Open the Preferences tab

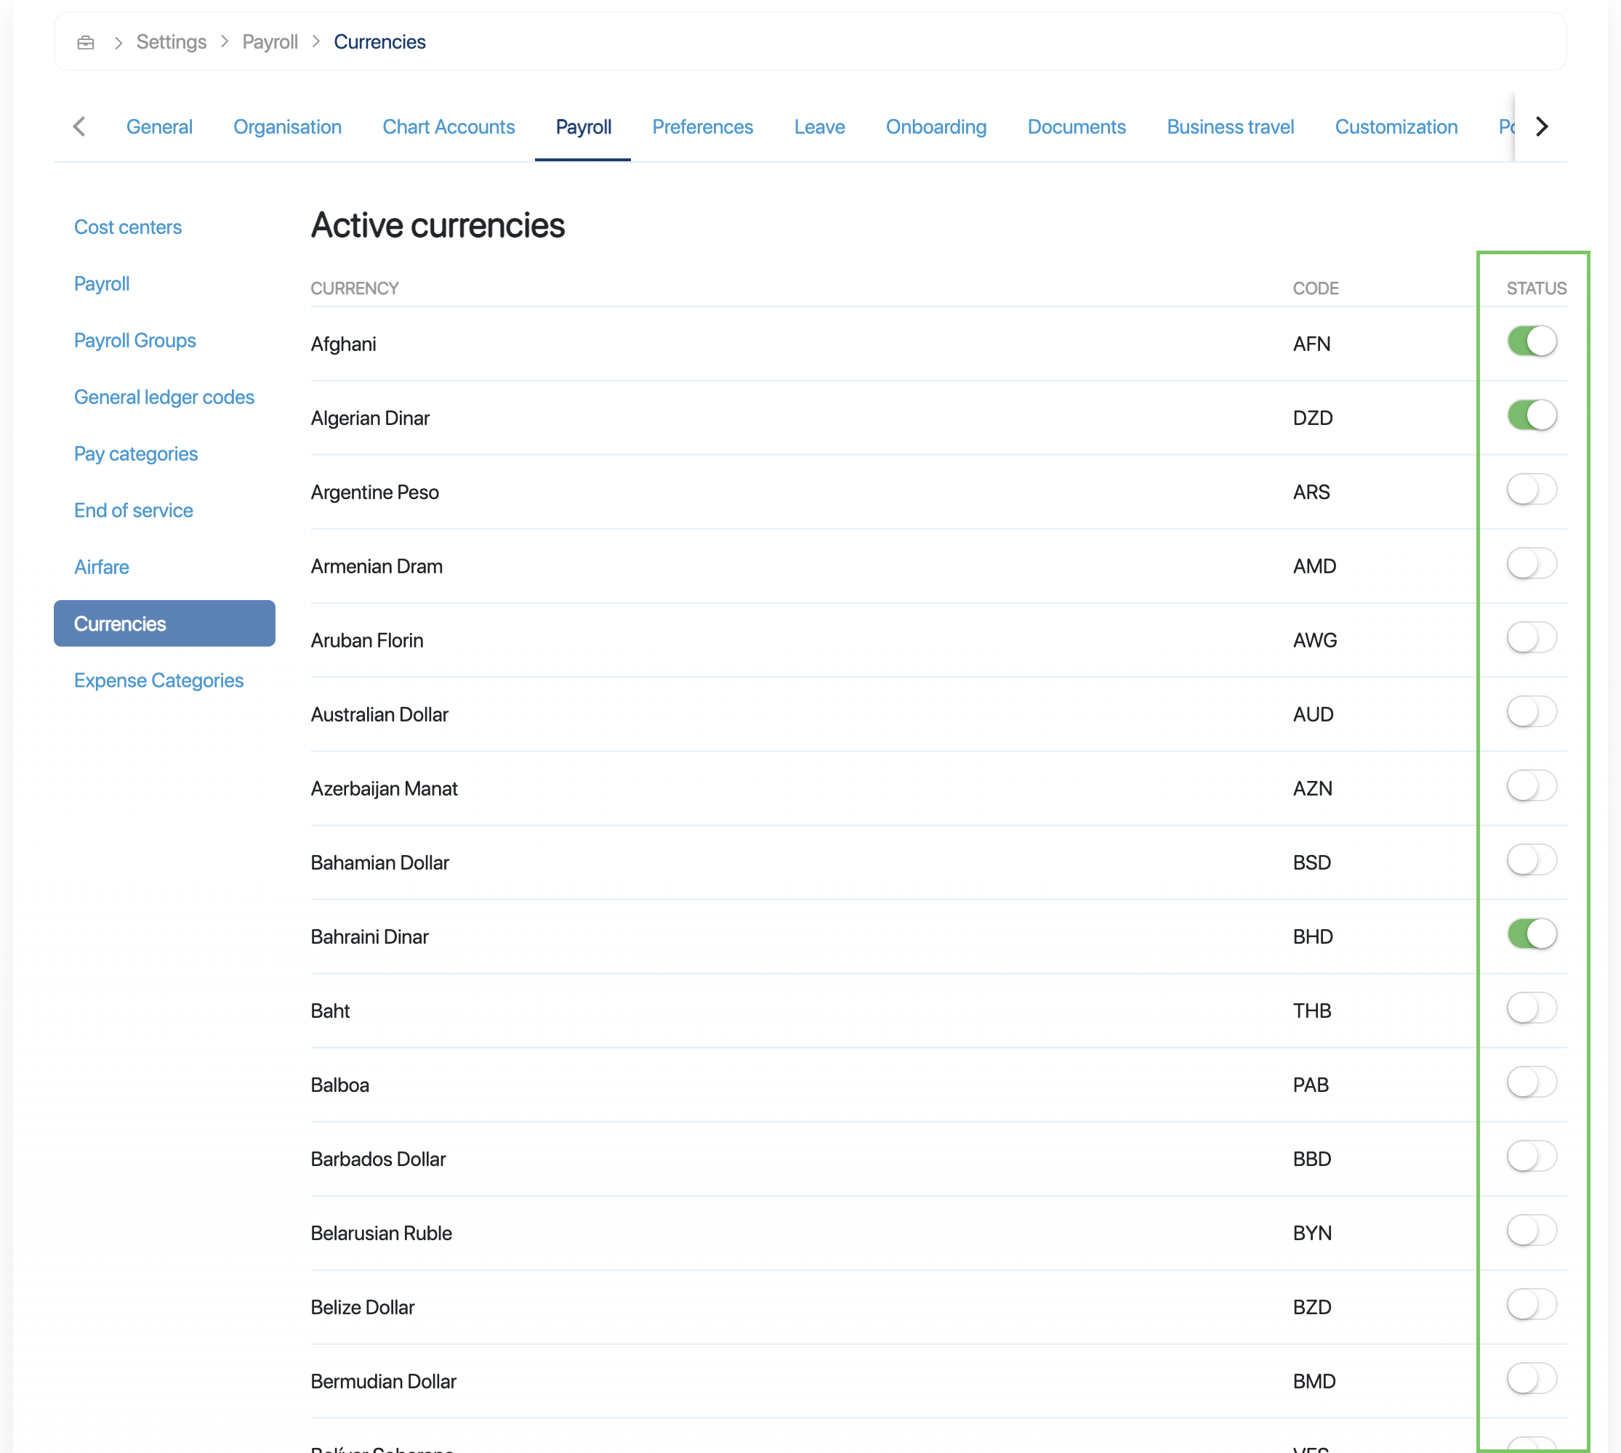click(x=701, y=127)
